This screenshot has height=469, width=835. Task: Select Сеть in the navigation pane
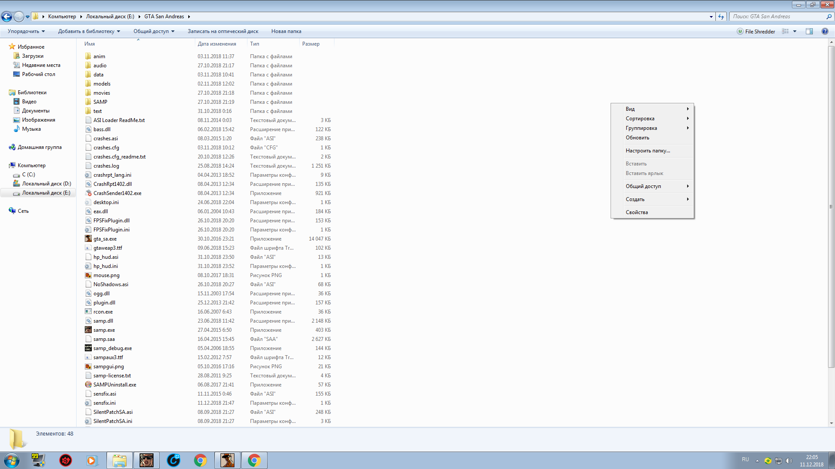[x=23, y=211]
